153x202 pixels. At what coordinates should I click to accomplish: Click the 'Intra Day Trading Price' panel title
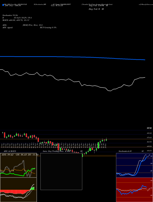click(x=53, y=151)
